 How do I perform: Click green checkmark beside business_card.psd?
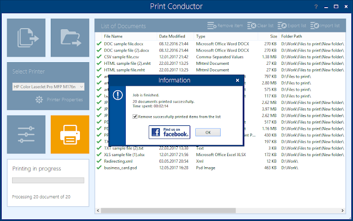pyautogui.click(x=99, y=167)
